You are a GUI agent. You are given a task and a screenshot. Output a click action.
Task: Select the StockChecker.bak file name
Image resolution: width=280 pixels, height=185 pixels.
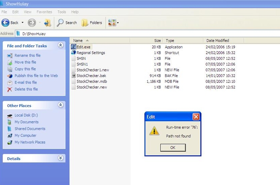coord(91,76)
